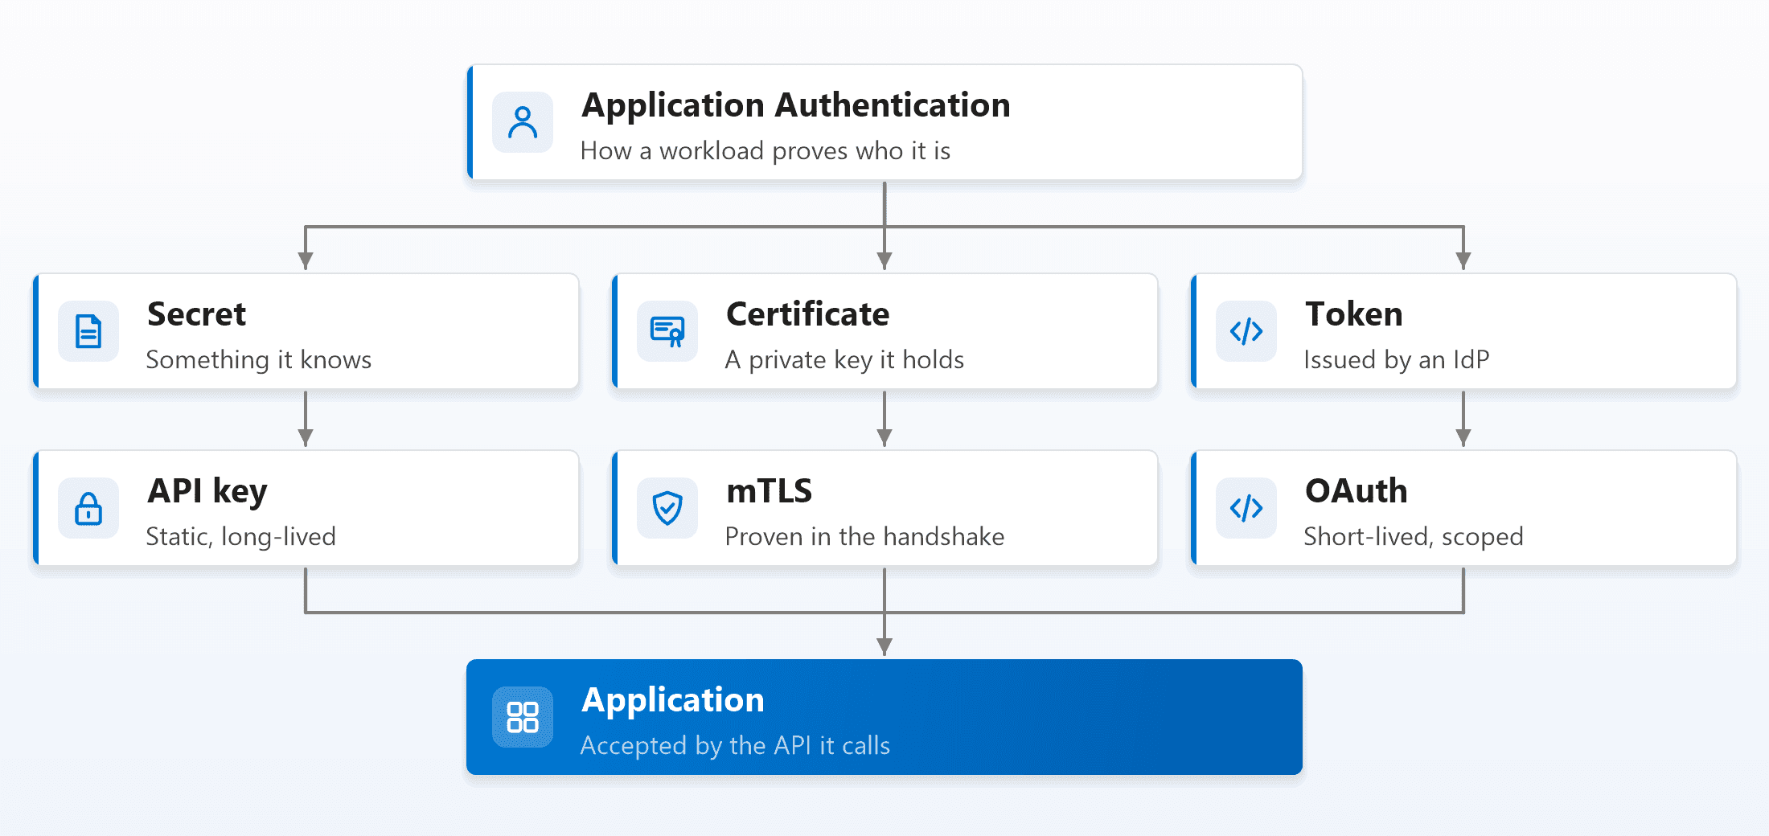Select the 'OAuth' heading
Viewport: 1769px width, 836px height.
pos(1357,490)
